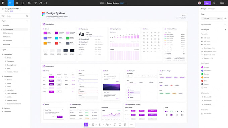Select the Hand tool in bottom toolbar
This screenshot has height=128, width=228.
pos(93,125)
